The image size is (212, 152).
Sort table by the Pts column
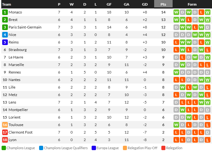point(163,4)
